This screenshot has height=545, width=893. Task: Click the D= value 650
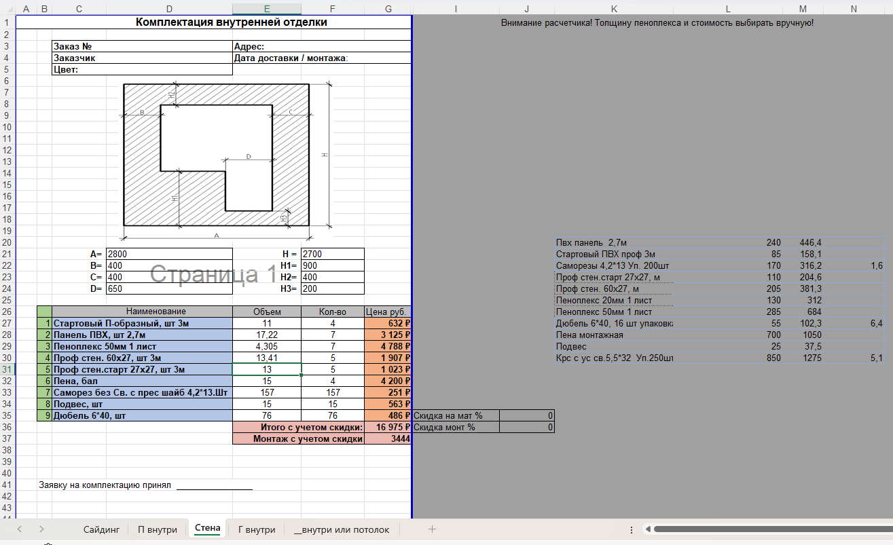tap(169, 288)
